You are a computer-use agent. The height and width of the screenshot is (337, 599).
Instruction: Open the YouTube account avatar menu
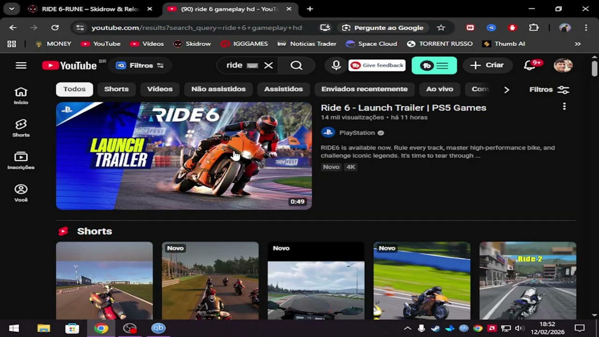tap(563, 66)
